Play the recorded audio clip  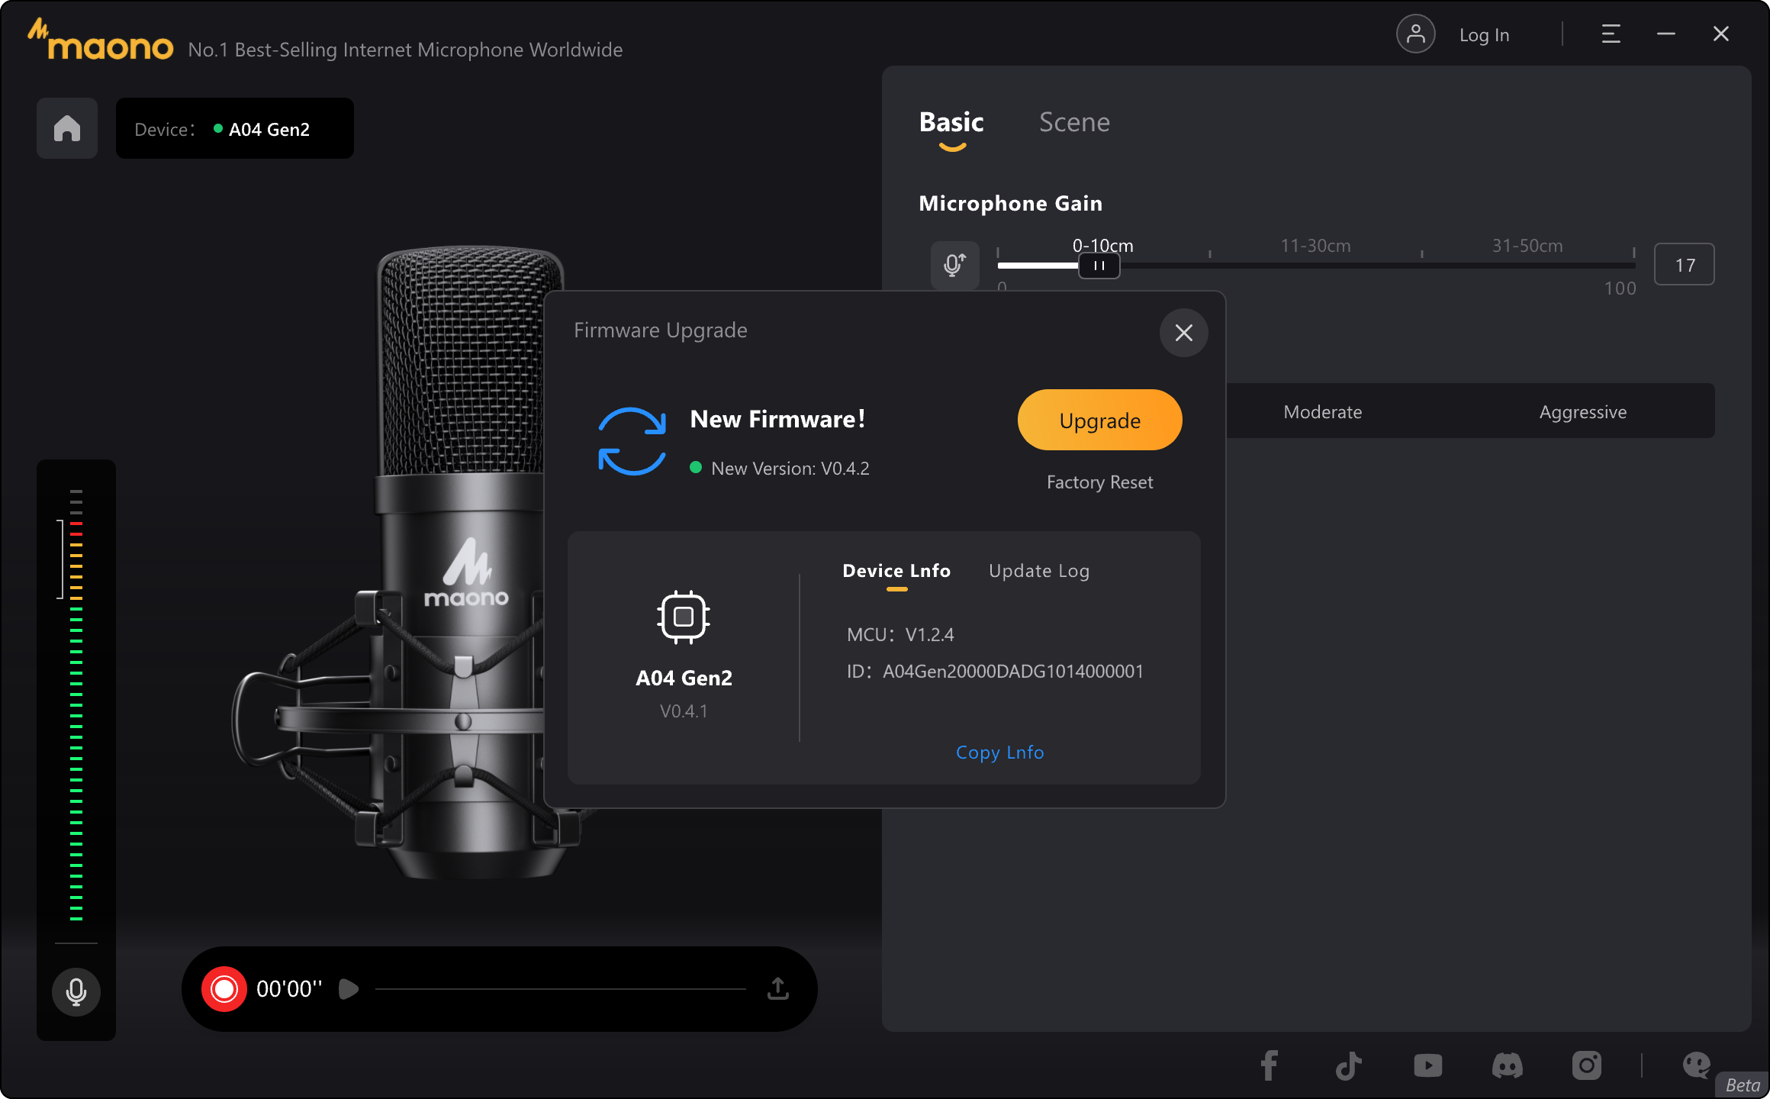(349, 989)
